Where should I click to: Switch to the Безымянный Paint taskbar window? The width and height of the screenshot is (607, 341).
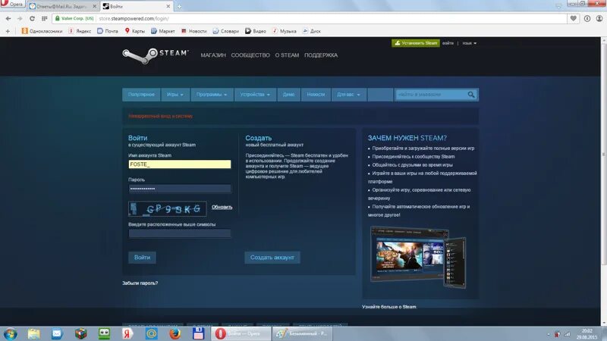301,333
